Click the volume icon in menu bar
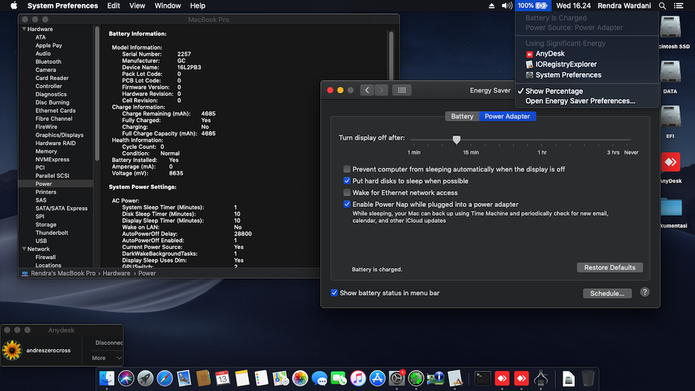The height and width of the screenshot is (391, 695). coord(507,6)
